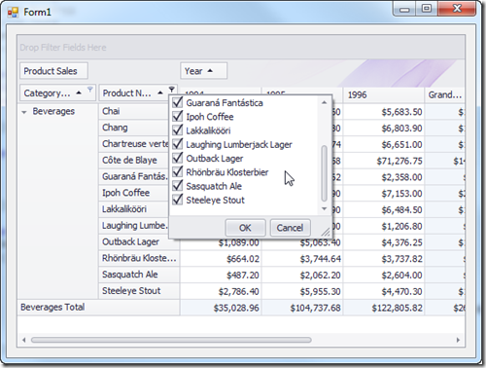Select the Sasquatch Ale grid row header
The width and height of the screenshot is (486, 368).
click(139, 275)
